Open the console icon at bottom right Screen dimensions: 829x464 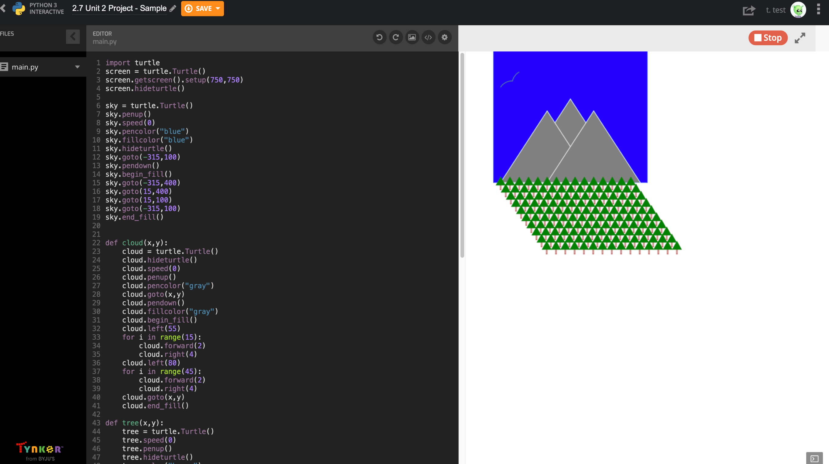[814, 458]
